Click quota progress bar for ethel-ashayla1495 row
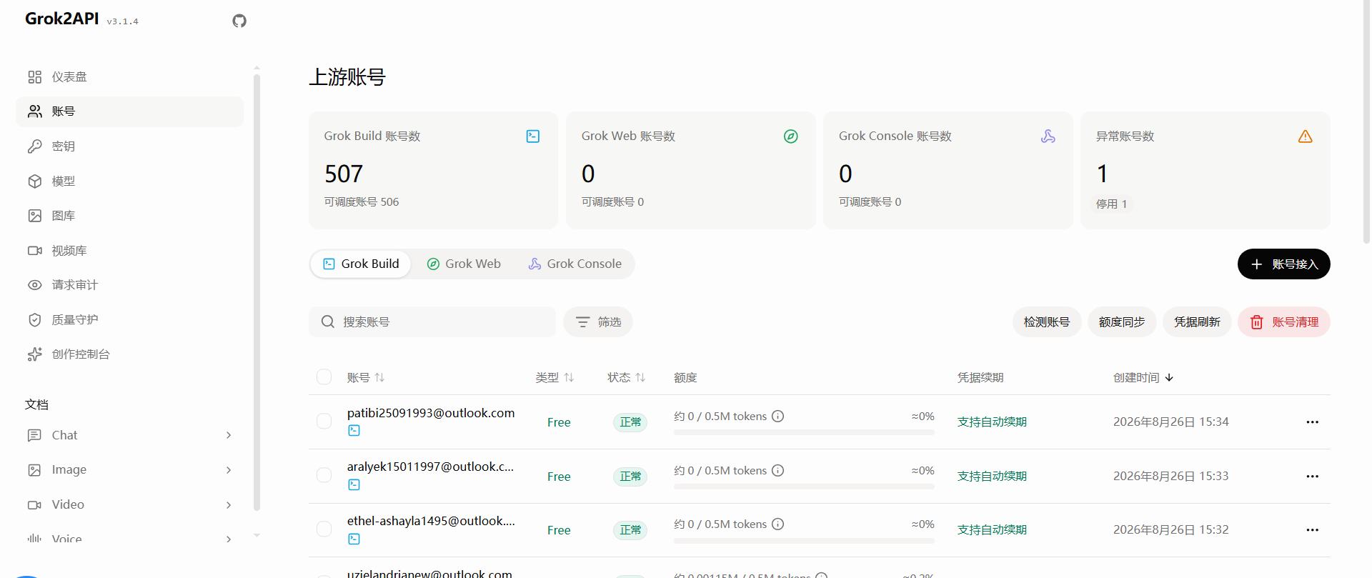The height and width of the screenshot is (578, 1372). [x=804, y=541]
